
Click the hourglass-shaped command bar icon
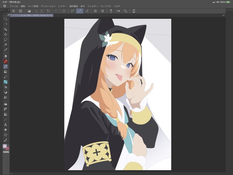111,11
